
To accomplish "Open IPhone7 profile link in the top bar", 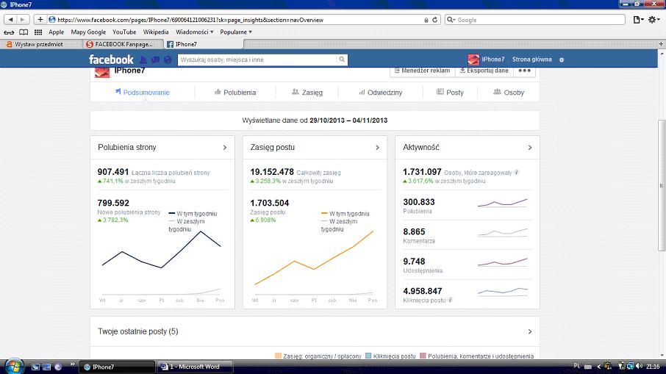I will (493, 60).
